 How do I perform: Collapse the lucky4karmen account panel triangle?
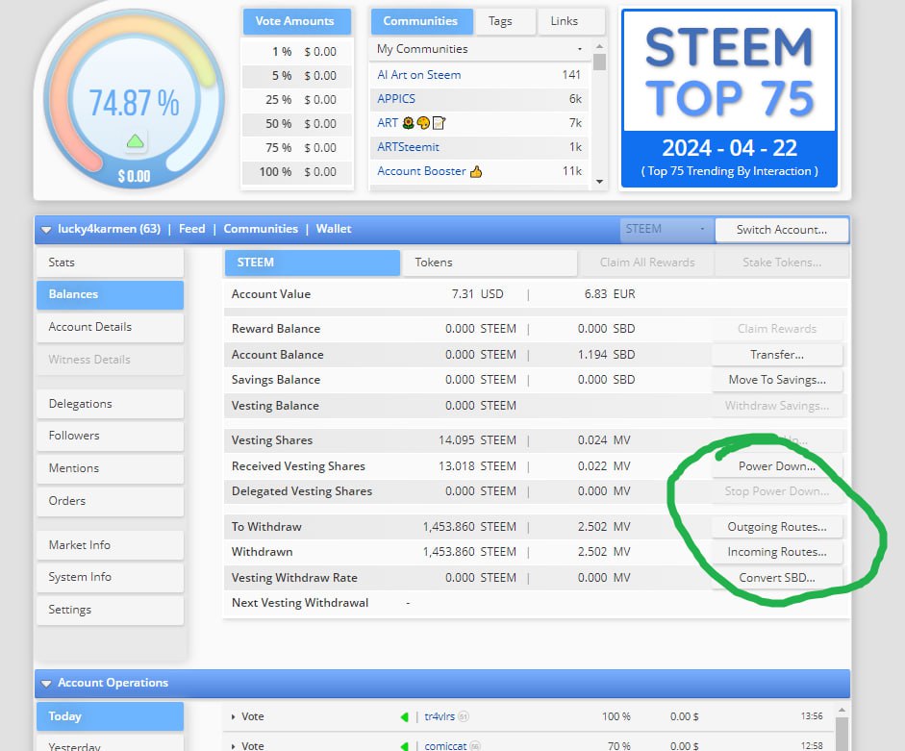[46, 230]
